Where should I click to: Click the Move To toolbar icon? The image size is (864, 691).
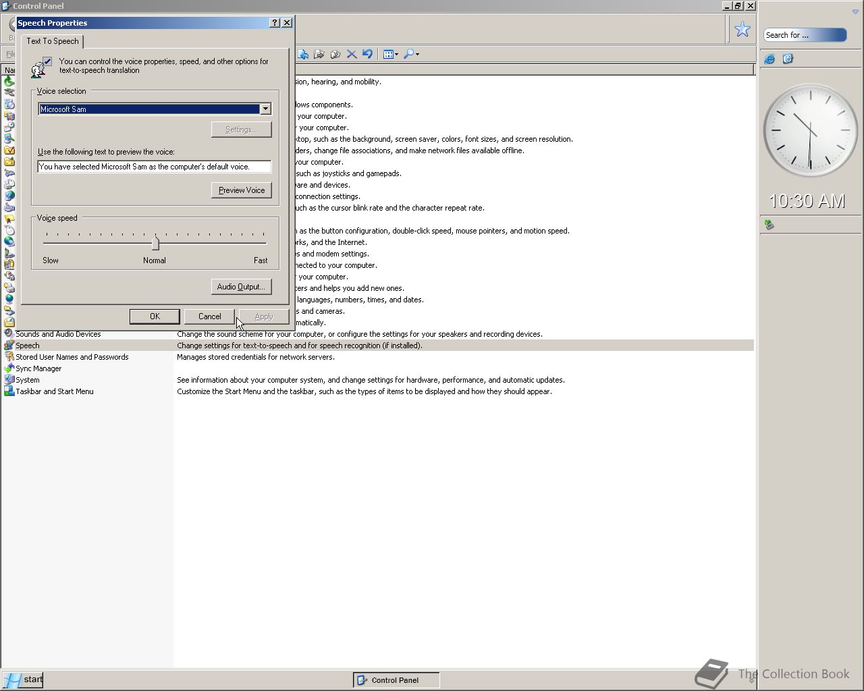(303, 54)
